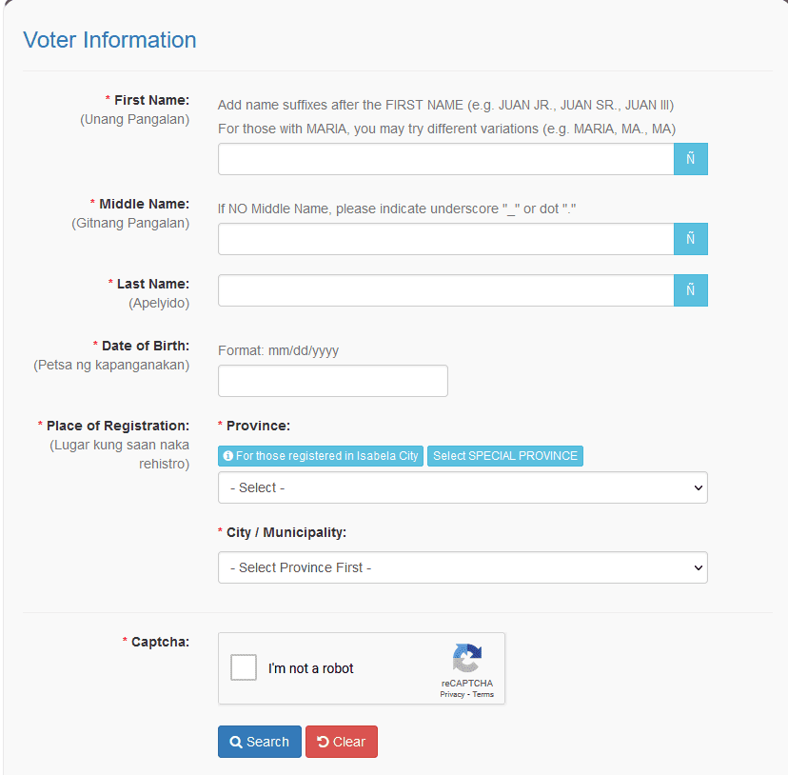Check the "I'm not a robot" box
This screenshot has width=788, height=775.
click(244, 667)
